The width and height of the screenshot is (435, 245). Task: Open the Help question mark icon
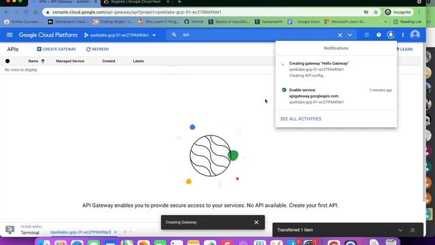click(x=379, y=35)
